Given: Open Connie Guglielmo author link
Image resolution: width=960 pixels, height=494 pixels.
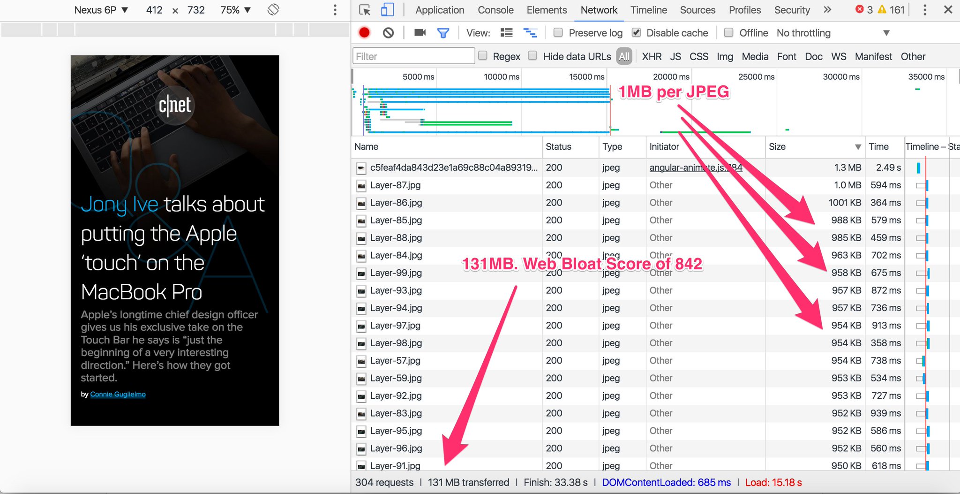Looking at the screenshot, I should coord(118,394).
